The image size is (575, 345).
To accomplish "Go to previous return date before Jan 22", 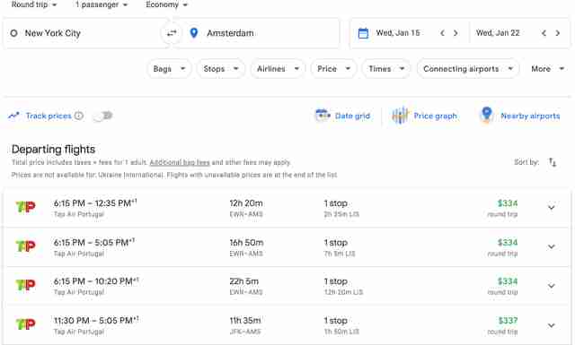I will tap(544, 33).
